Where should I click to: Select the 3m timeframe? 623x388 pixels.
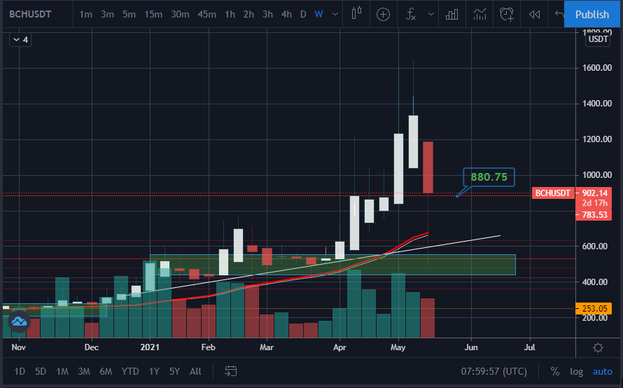coord(107,14)
